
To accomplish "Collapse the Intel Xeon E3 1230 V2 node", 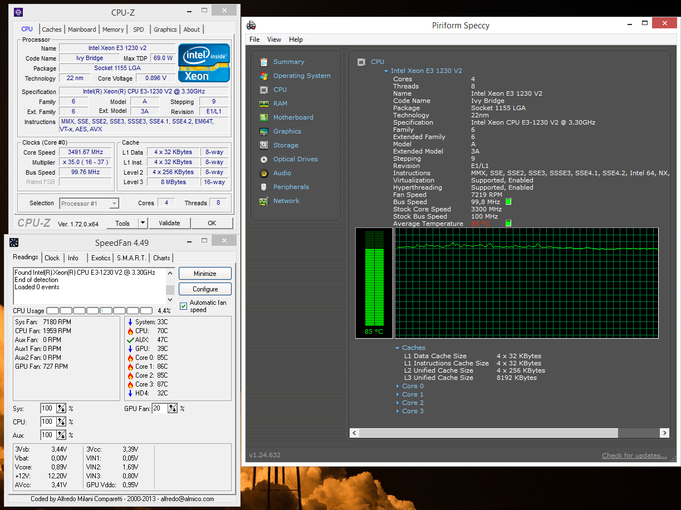I will 386,71.
